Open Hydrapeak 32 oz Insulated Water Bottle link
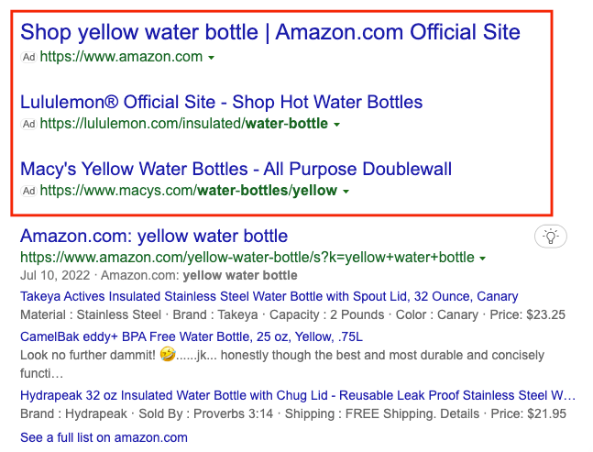This screenshot has width=593, height=452. click(298, 395)
